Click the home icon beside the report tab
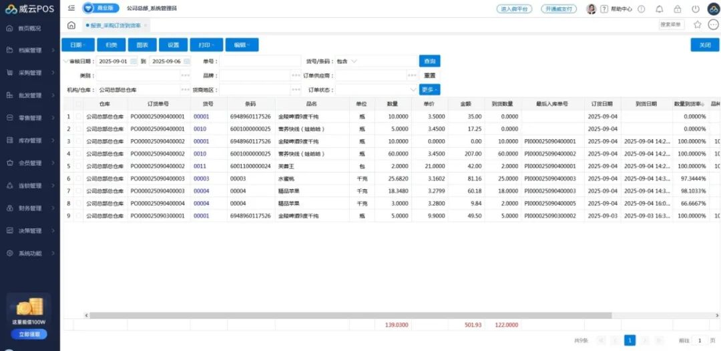The width and height of the screenshot is (721, 351). [x=71, y=25]
